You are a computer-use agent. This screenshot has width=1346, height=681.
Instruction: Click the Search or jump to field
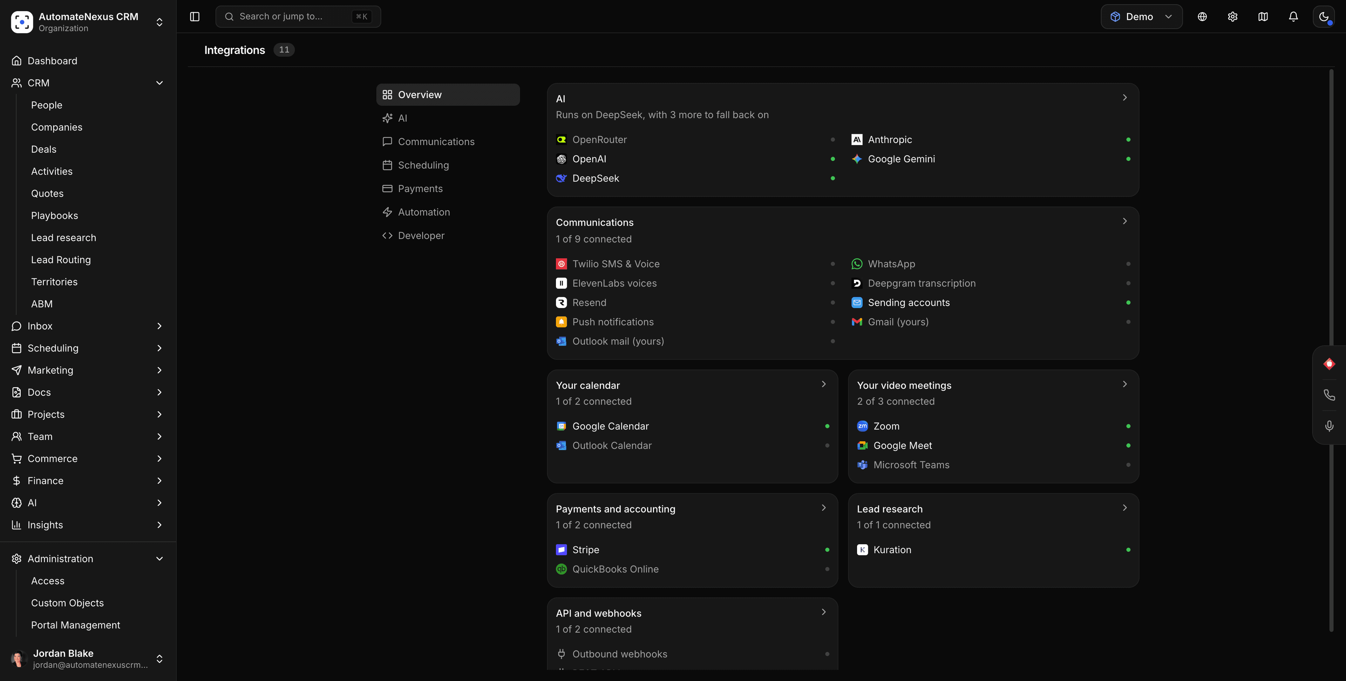point(298,17)
